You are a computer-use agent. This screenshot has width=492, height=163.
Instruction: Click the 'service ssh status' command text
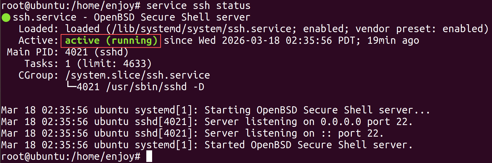coord(198,6)
